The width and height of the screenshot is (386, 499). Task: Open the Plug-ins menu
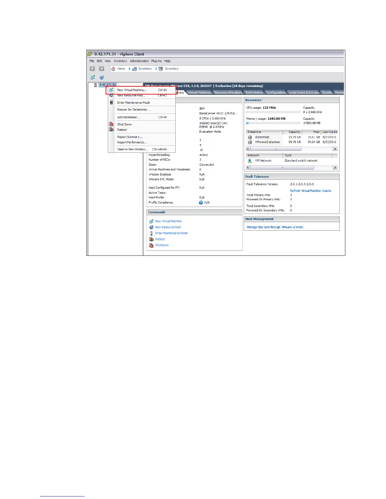point(156,61)
